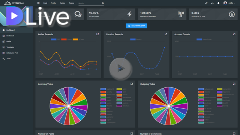Toggle Steem Power series in Account Growth
The height and width of the screenshot is (135, 240).
click(x=204, y=39)
